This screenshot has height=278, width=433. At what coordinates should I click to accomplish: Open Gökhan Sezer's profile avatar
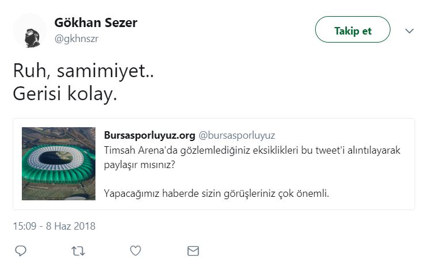pyautogui.click(x=30, y=31)
